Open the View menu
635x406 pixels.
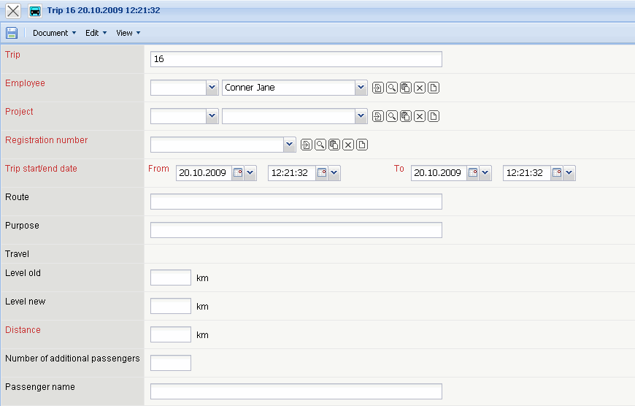[x=128, y=33]
